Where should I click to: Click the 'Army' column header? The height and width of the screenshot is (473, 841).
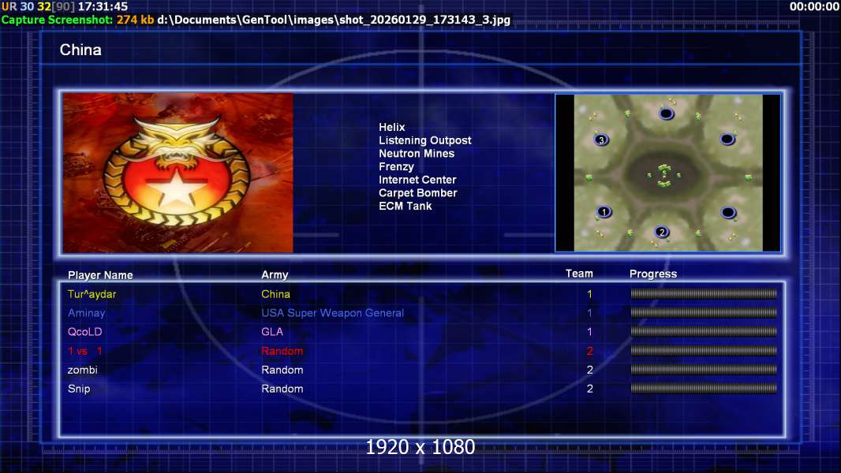pyautogui.click(x=275, y=275)
